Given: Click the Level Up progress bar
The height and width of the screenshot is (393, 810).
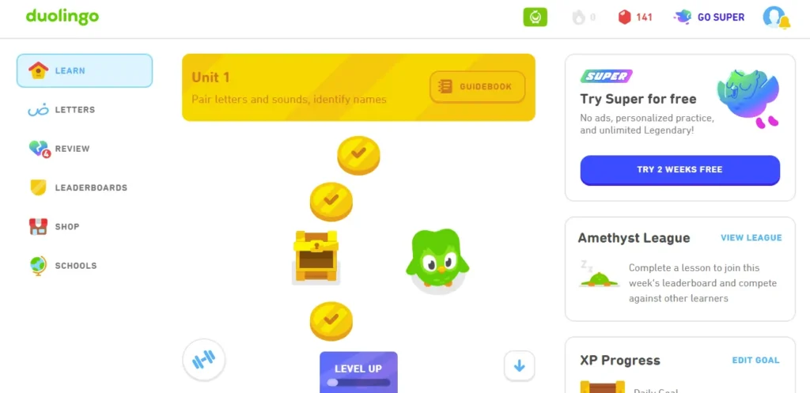Looking at the screenshot, I should (358, 382).
